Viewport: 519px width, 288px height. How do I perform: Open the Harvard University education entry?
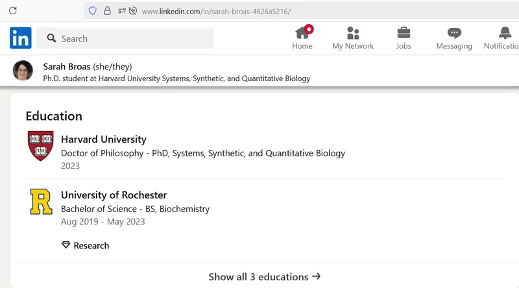click(x=104, y=139)
